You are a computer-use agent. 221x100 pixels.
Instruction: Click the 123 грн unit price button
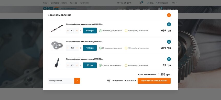pyautogui.click(x=90, y=48)
